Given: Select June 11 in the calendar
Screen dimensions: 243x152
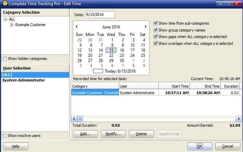Looking at the screenshot, I should pos(143,45).
